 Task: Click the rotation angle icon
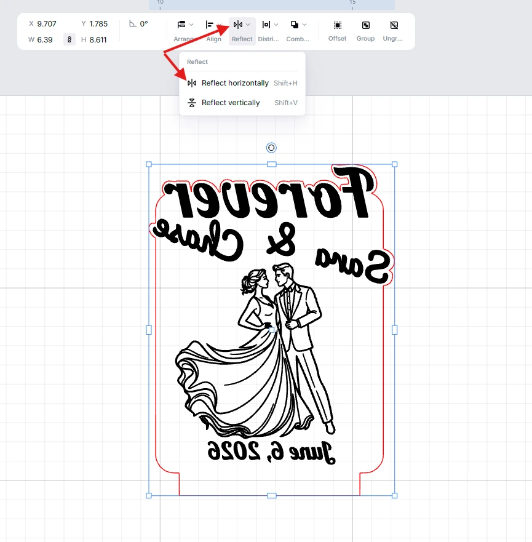pyautogui.click(x=133, y=23)
